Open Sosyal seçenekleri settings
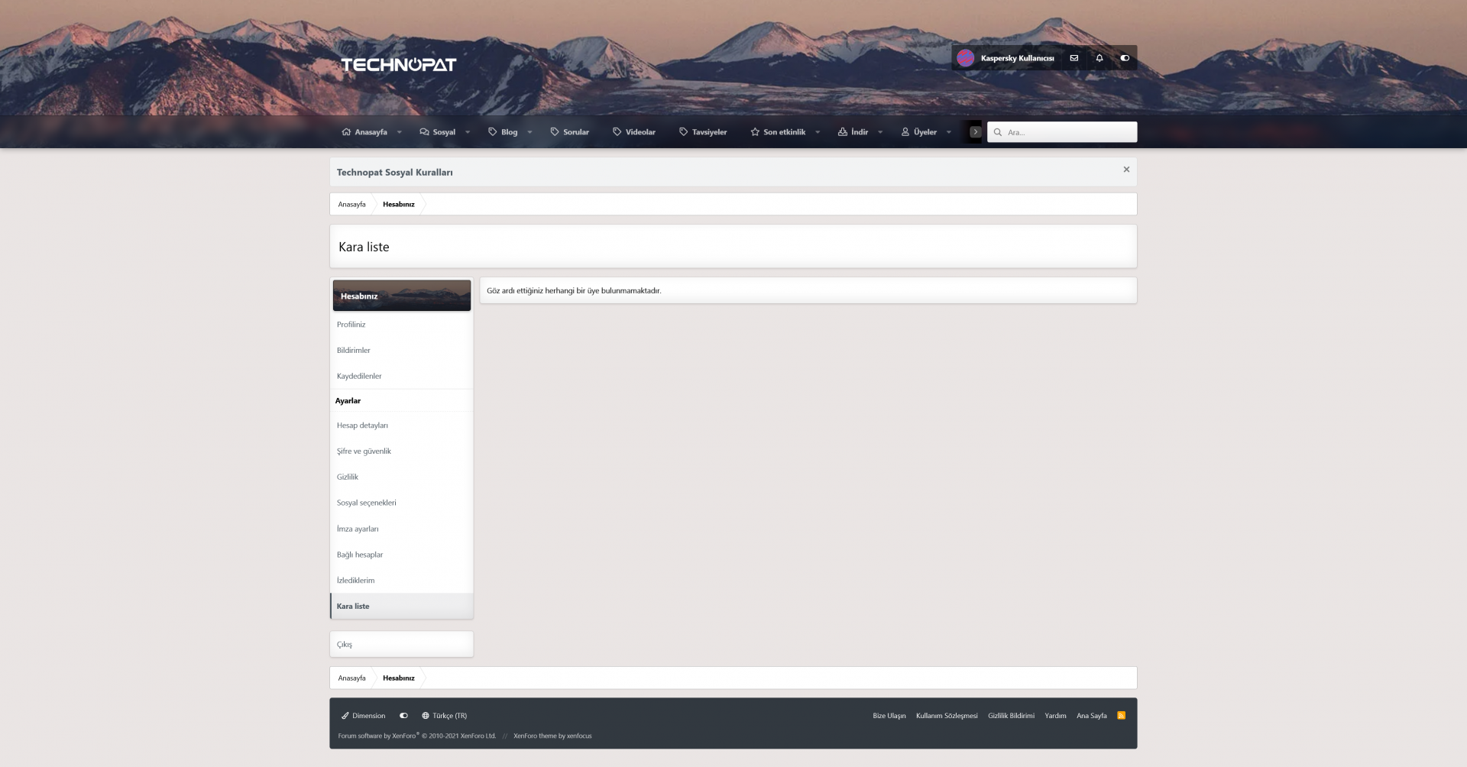Screen dimensions: 1467x767 point(402,503)
